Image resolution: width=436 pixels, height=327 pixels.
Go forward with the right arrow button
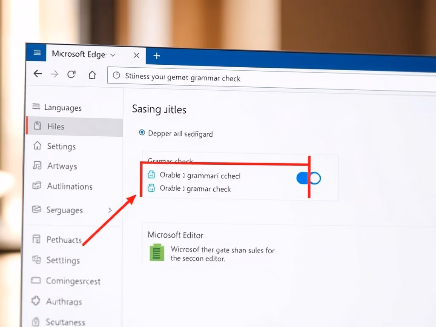pyautogui.click(x=54, y=74)
